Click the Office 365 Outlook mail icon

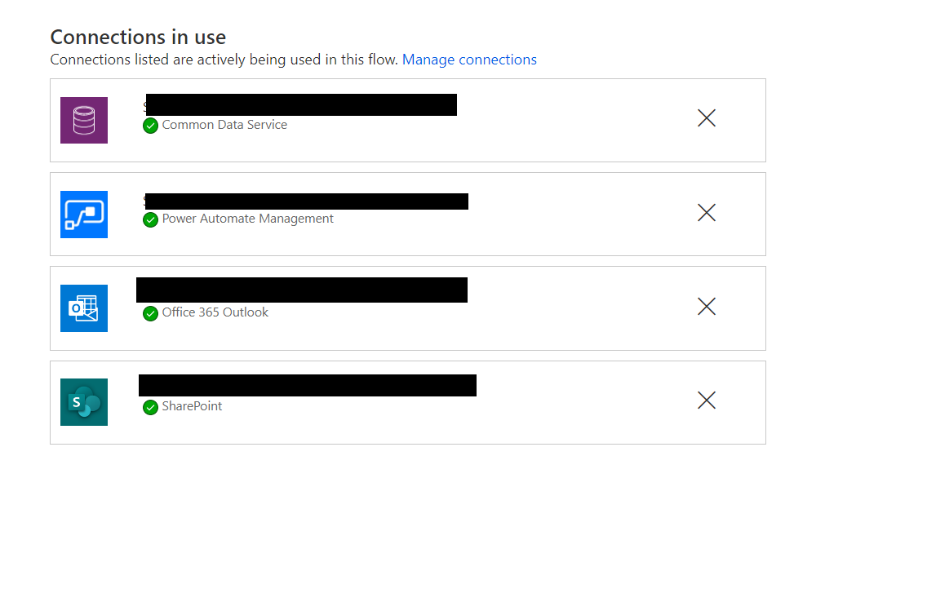click(83, 308)
